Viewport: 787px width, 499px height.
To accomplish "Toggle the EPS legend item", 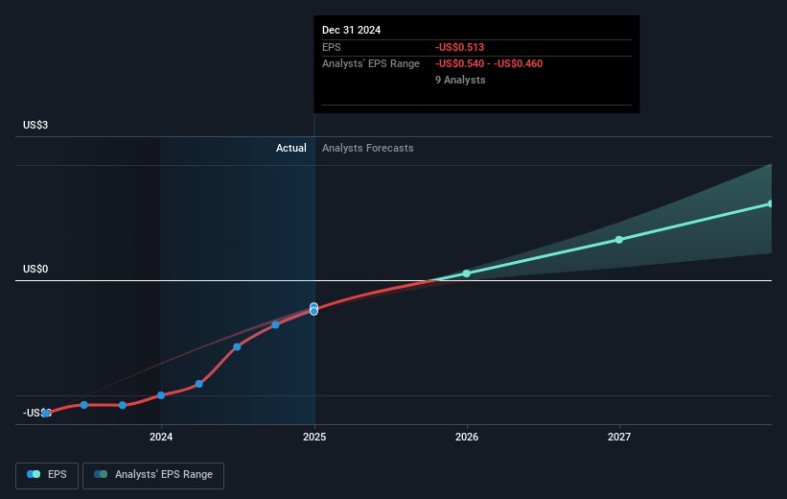I will point(47,475).
